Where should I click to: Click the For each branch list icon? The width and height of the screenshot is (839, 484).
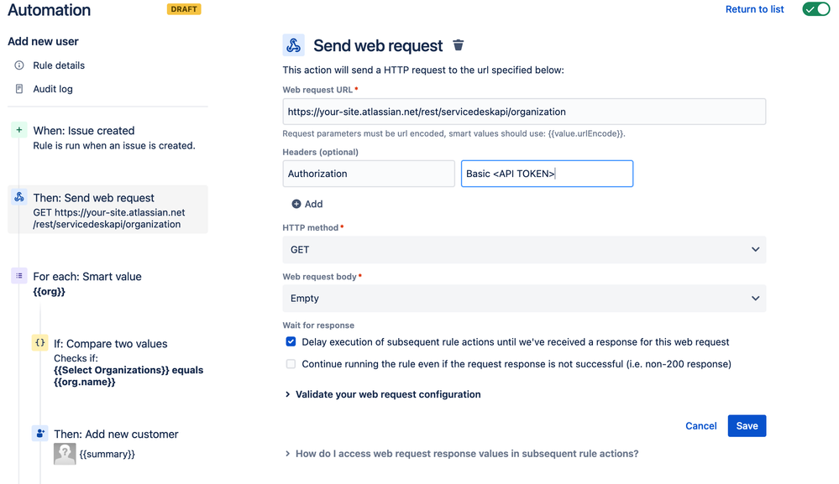tap(19, 276)
